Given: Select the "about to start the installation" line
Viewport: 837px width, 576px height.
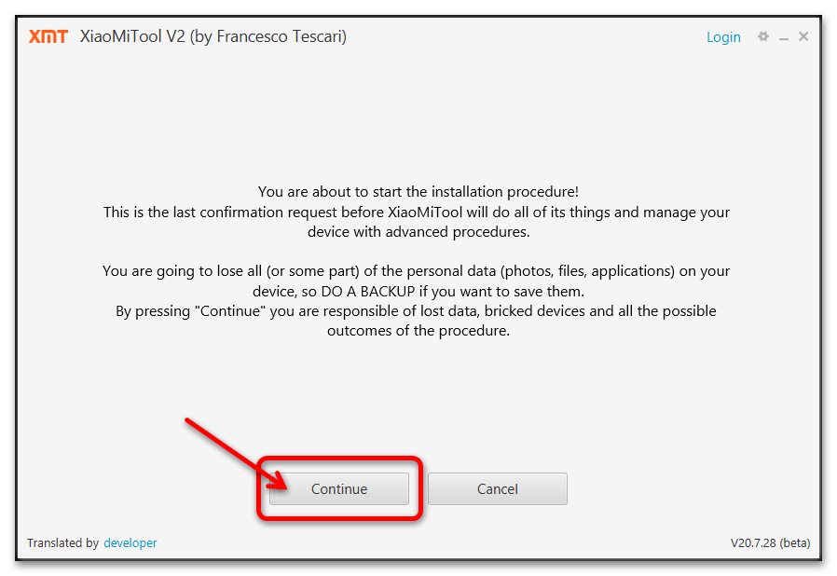Looking at the screenshot, I should [418, 192].
